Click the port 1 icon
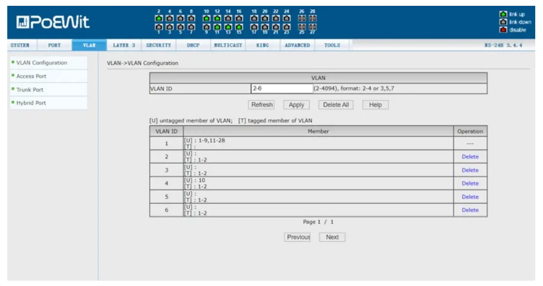This screenshot has height=286, width=543. point(159,27)
